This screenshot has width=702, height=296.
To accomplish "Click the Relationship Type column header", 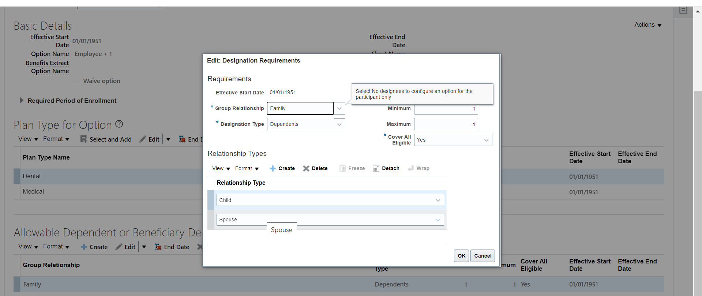I will pos(241,183).
